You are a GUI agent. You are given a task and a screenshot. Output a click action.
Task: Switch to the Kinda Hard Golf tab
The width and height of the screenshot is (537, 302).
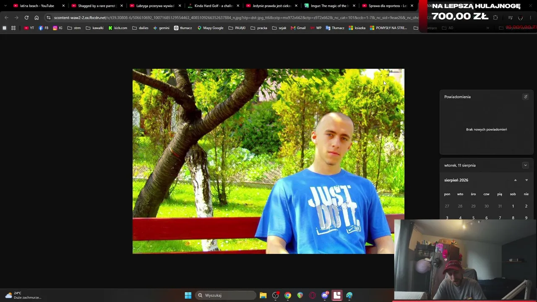214,6
